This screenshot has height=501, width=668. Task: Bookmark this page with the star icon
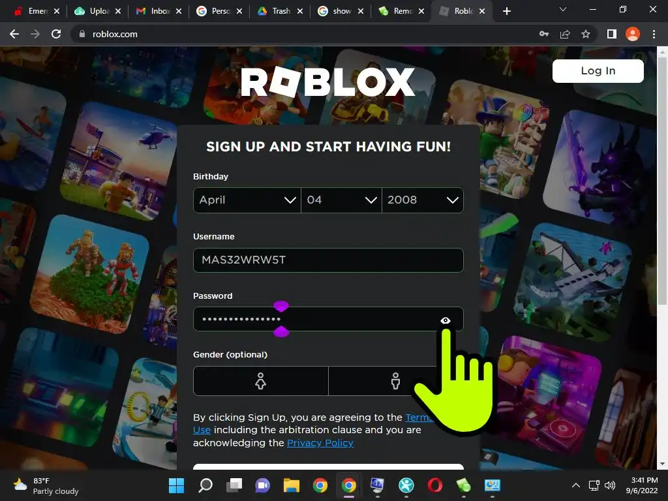(586, 34)
